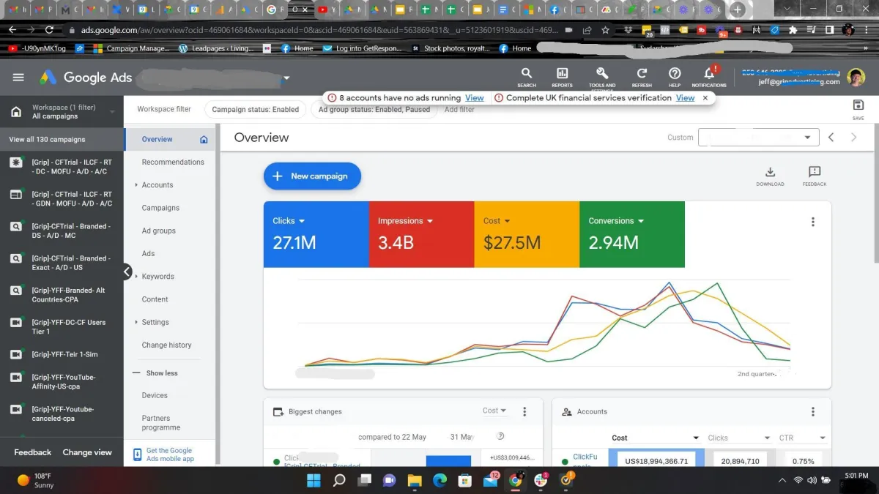Click the Campaign status: Enabled filter chip

click(x=256, y=109)
